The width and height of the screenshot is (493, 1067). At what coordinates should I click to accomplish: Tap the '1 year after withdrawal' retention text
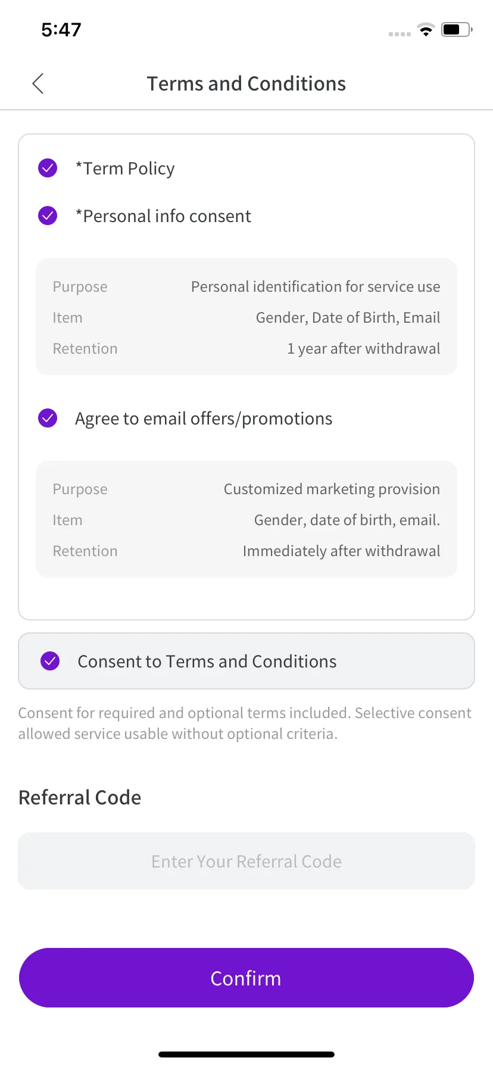pos(364,348)
